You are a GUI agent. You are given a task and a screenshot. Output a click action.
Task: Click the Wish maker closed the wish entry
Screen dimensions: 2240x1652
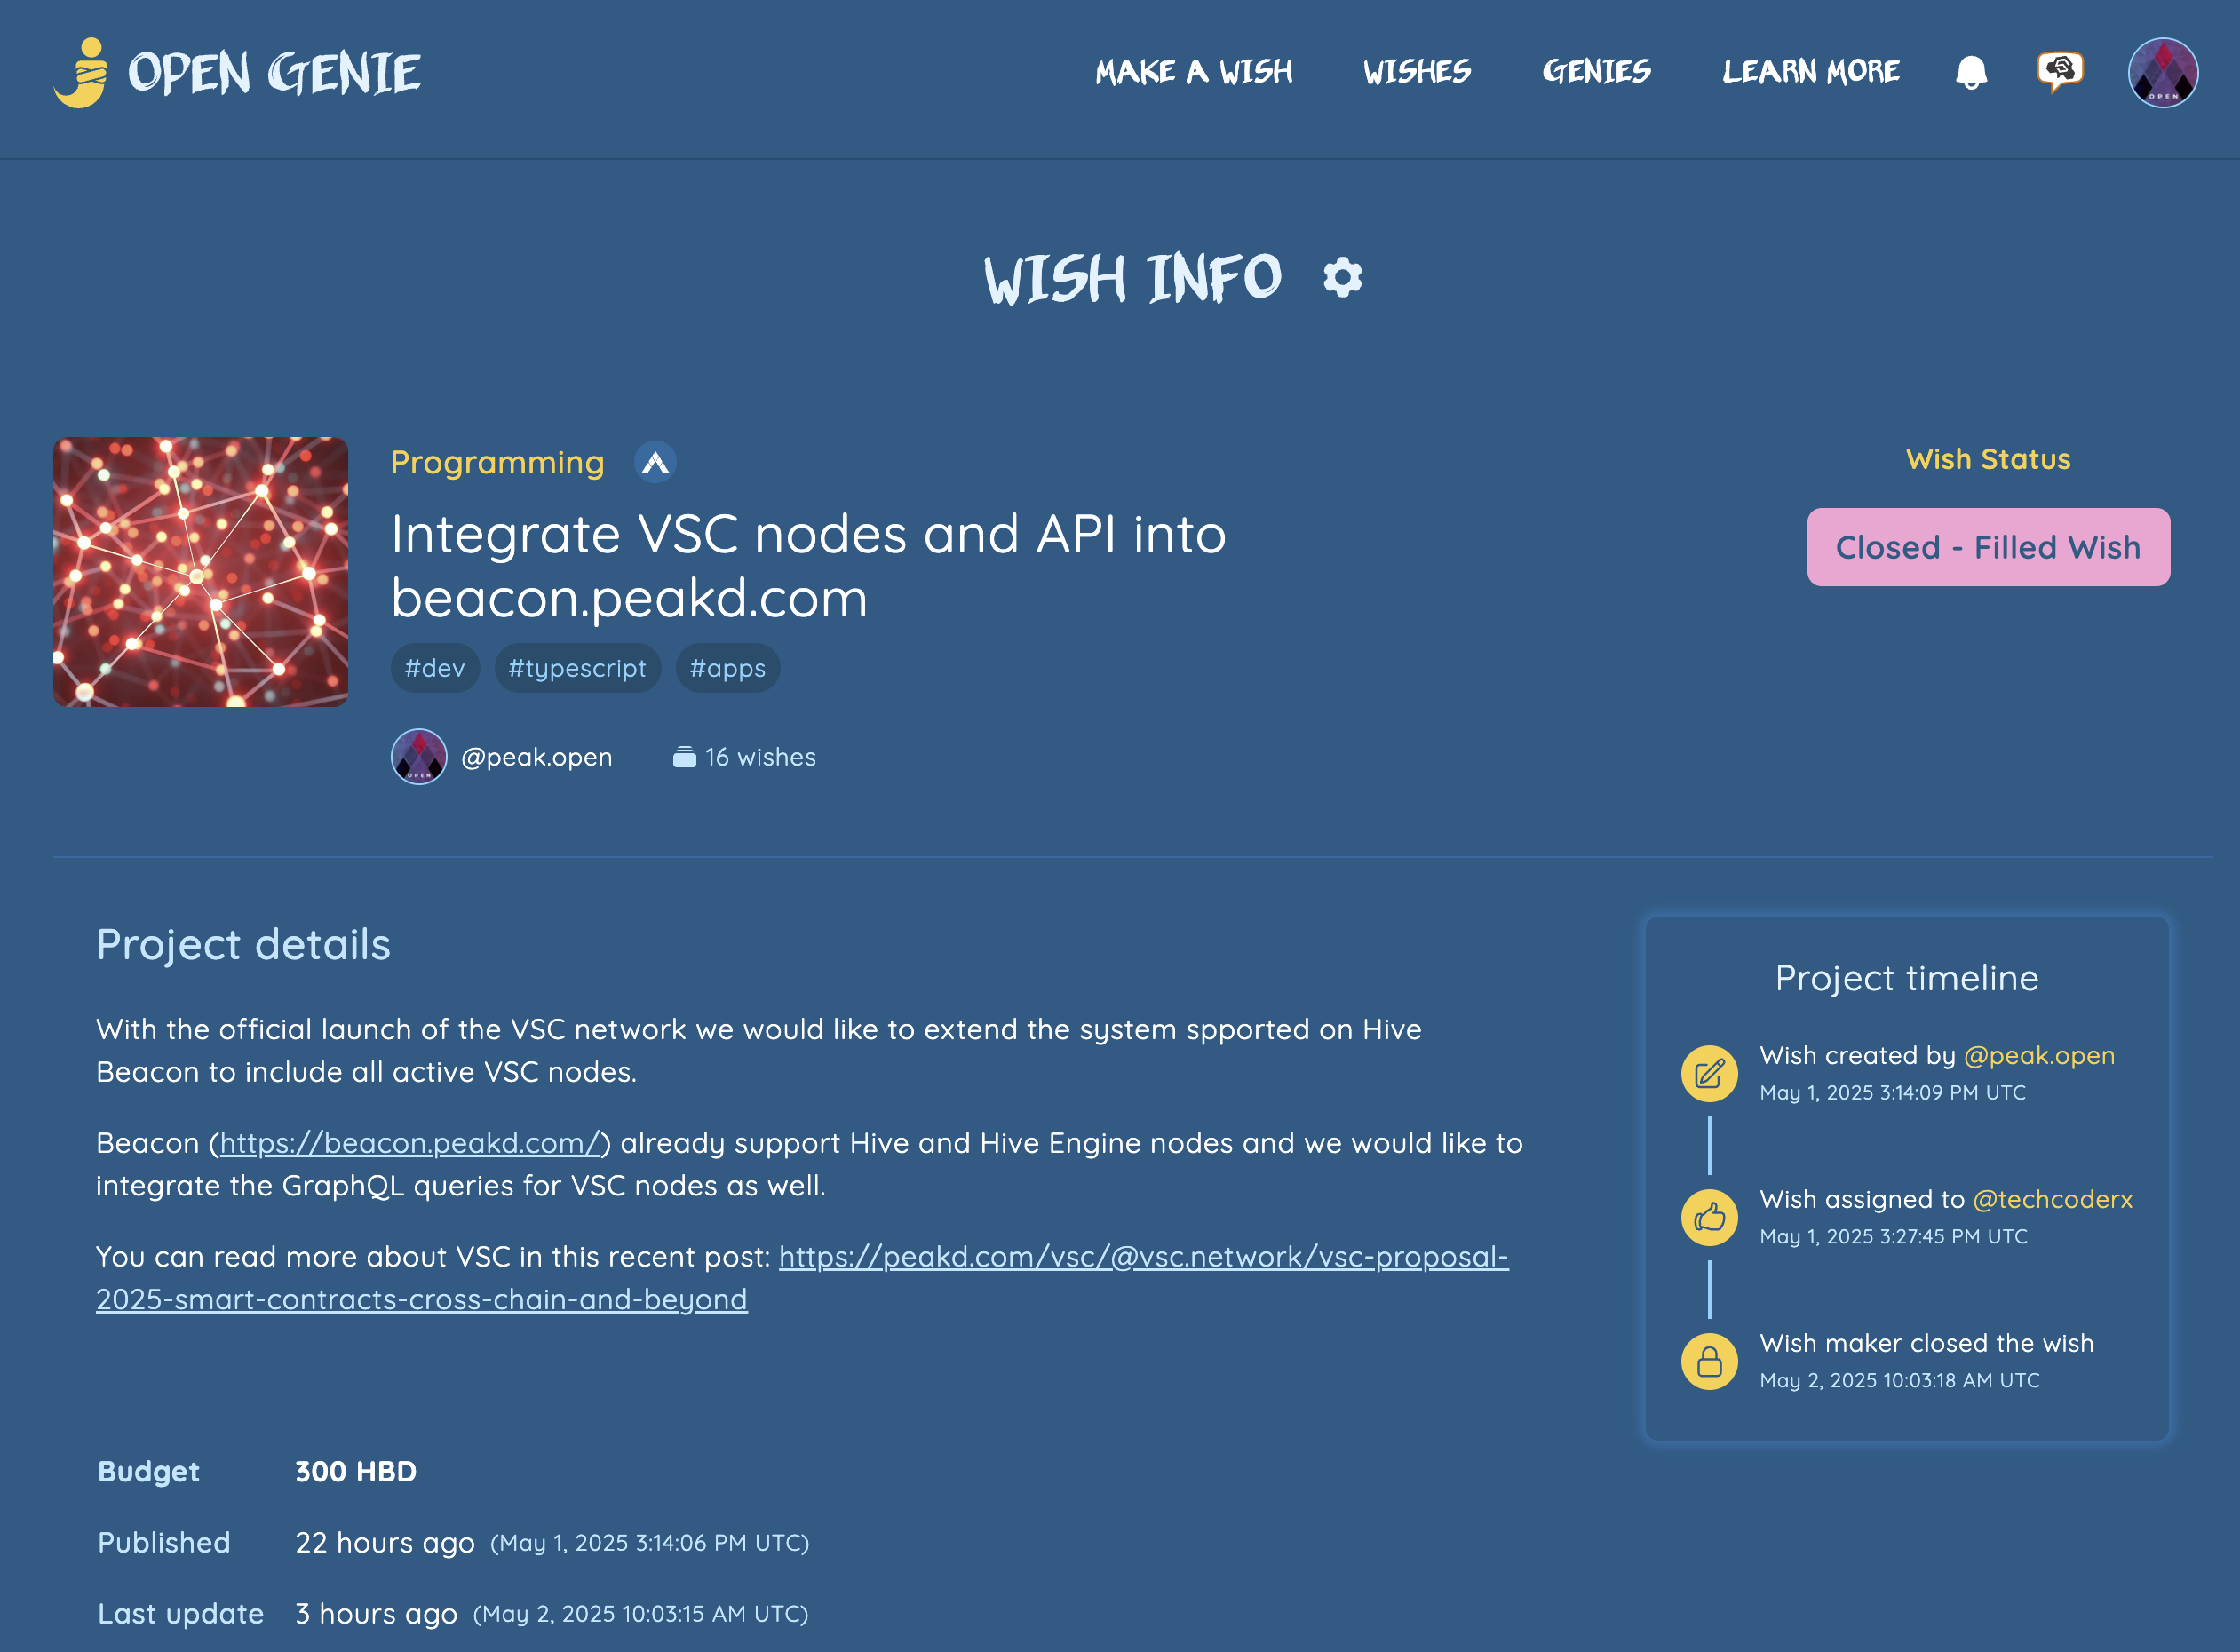coord(1926,1343)
